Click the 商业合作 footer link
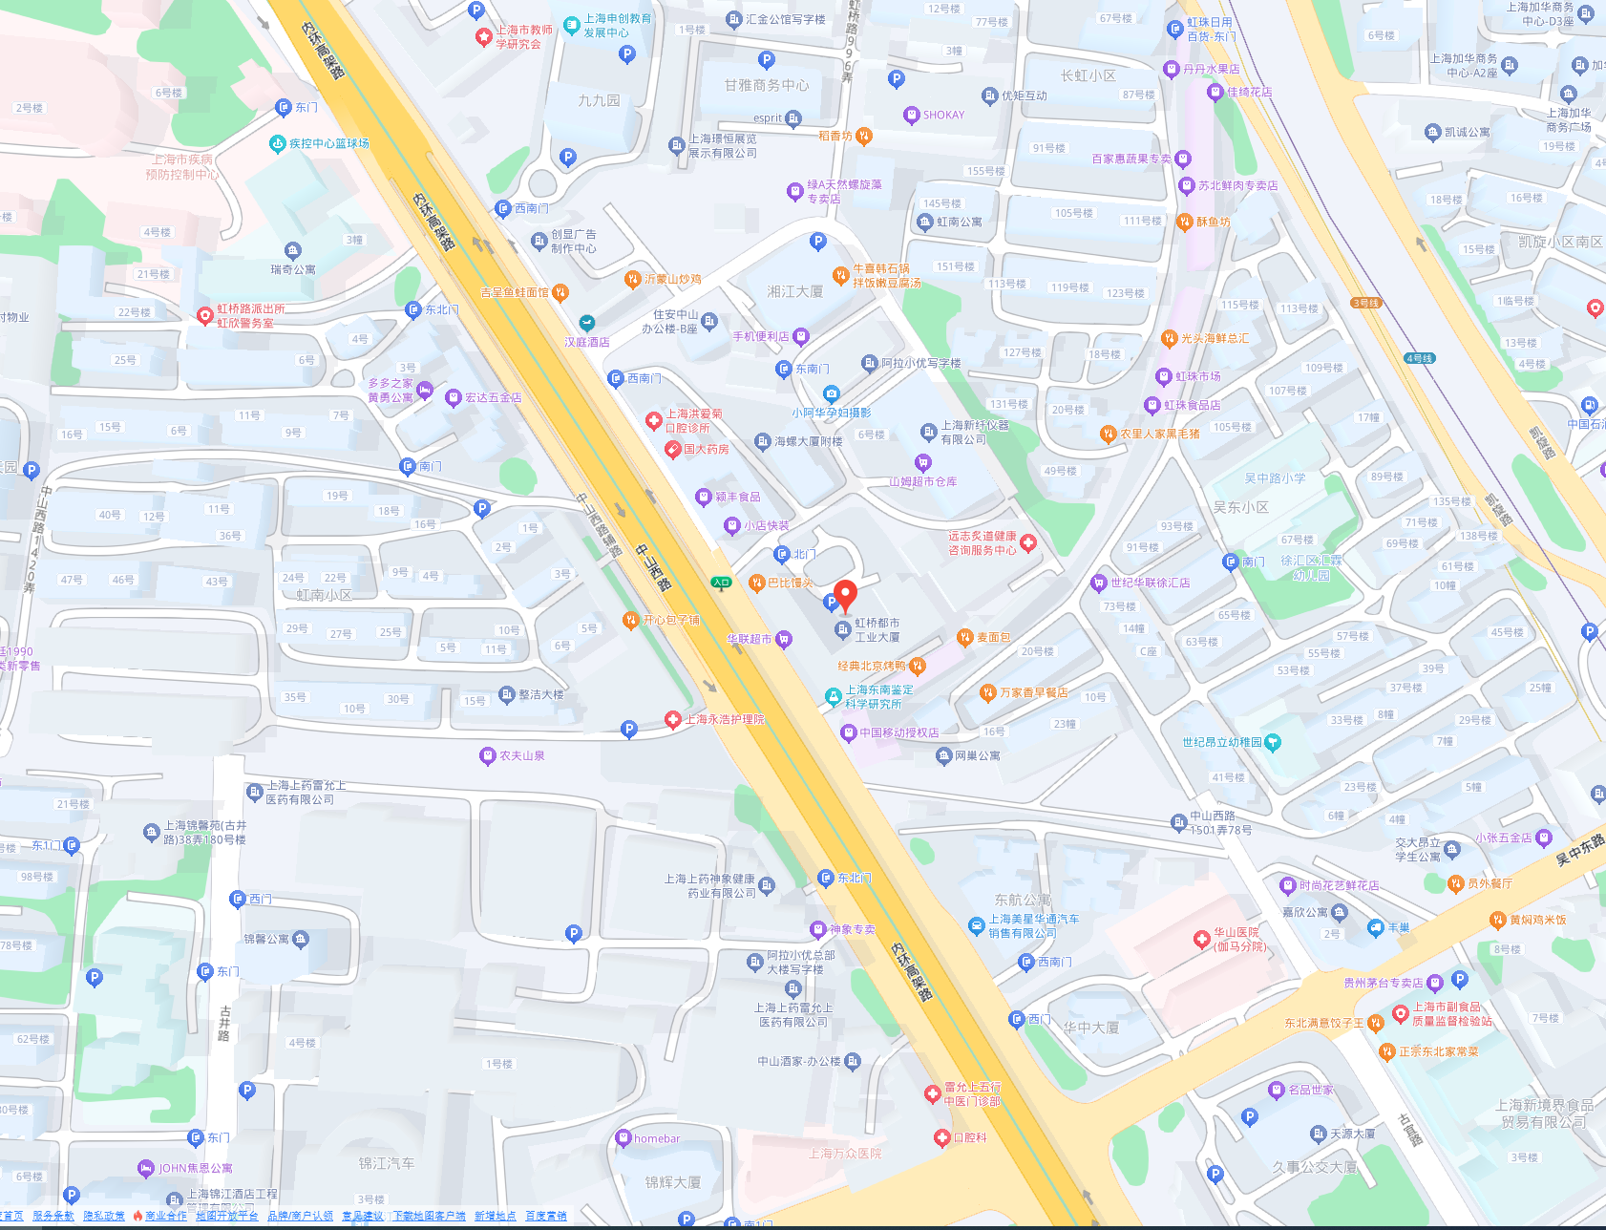Screen dimensions: 1606x1230 (165, 1216)
